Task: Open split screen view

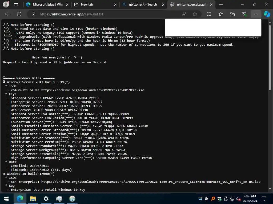Action: pyautogui.click(x=209, y=14)
